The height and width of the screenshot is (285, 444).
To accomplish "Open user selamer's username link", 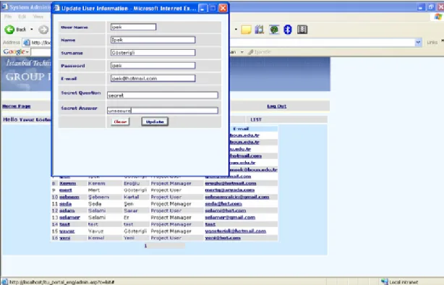I will click(x=69, y=217).
